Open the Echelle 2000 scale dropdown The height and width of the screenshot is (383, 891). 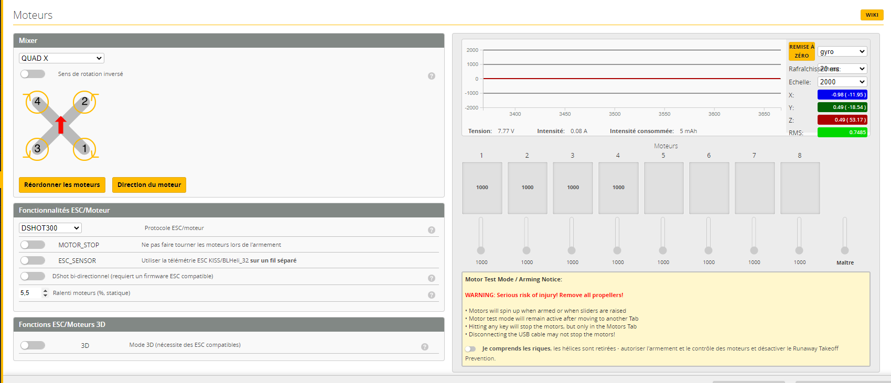click(x=842, y=82)
